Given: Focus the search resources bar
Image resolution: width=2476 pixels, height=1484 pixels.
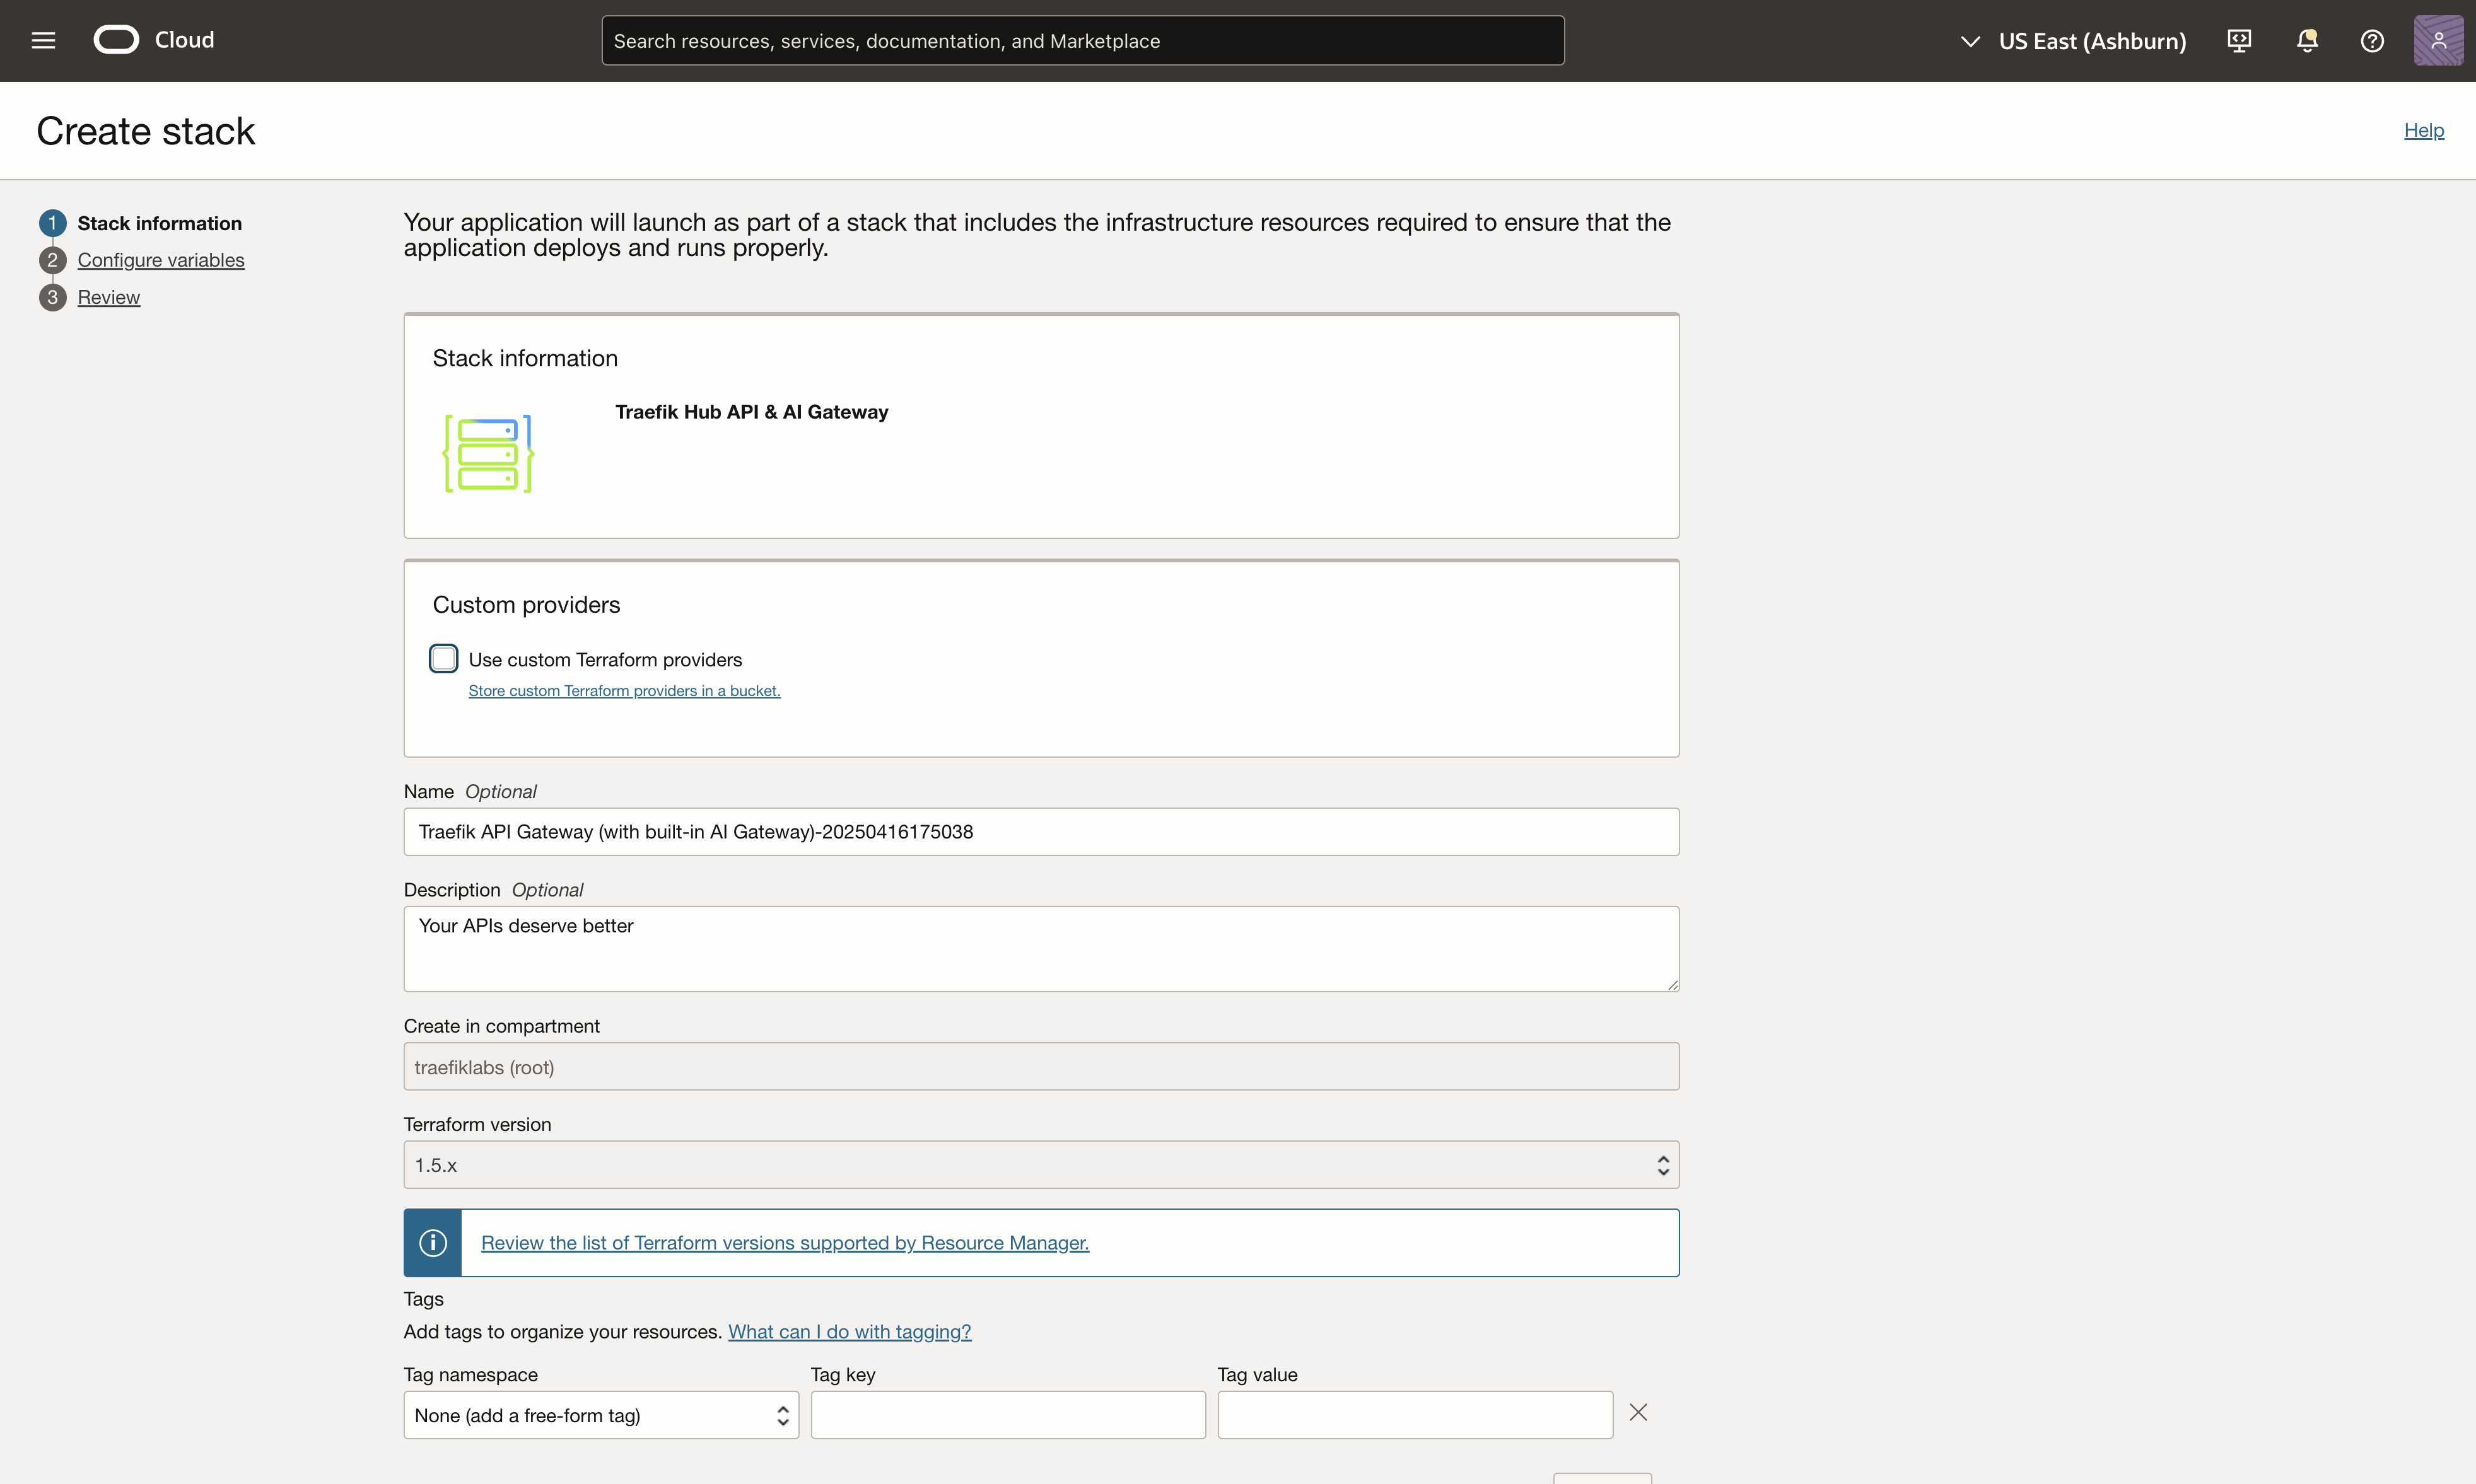Looking at the screenshot, I should [x=1082, y=41].
